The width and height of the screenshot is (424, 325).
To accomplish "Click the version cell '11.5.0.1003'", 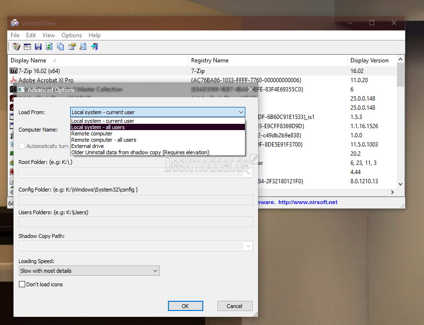I will (x=364, y=144).
